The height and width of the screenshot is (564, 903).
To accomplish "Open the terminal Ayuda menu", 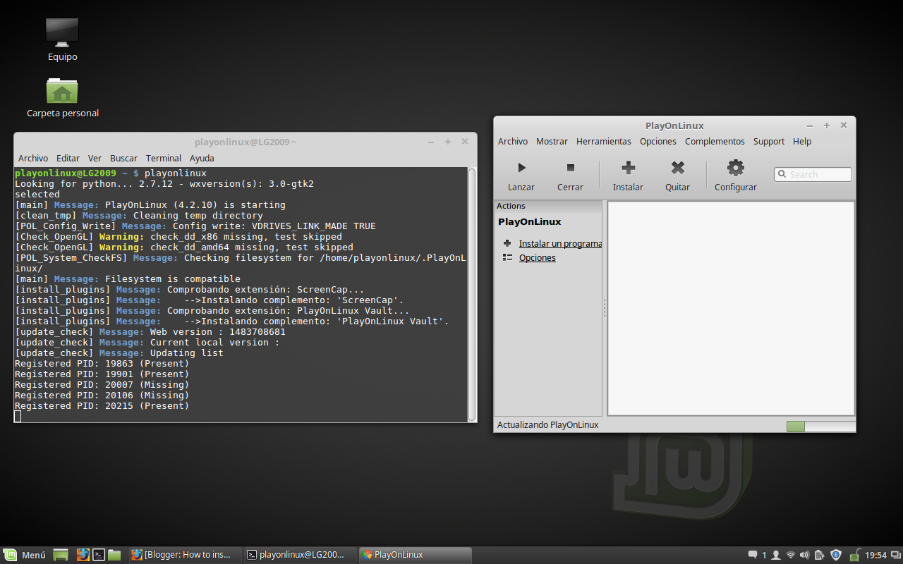I will [x=202, y=158].
